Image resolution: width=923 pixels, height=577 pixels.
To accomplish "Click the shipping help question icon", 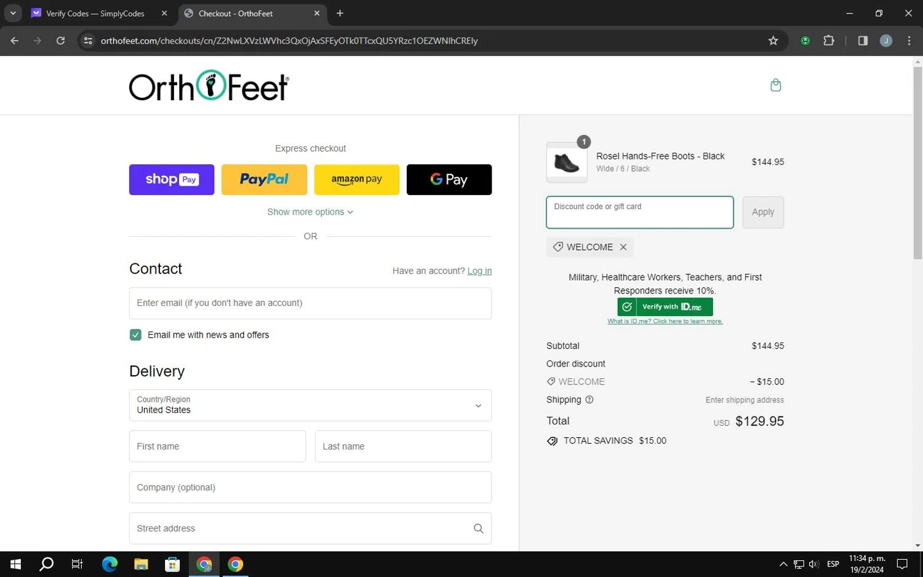I will coord(589,399).
